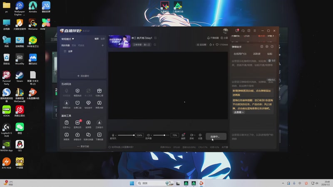
Task: Click the 分享 share button
Action: click(x=224, y=38)
